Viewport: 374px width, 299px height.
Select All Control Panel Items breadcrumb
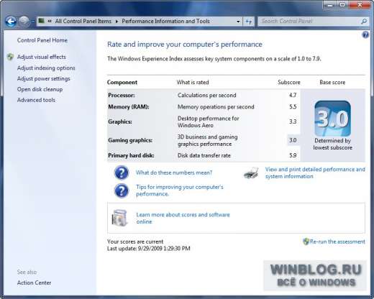[83, 21]
